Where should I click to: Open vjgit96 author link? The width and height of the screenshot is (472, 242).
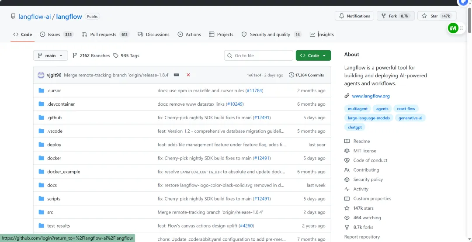tap(54, 75)
